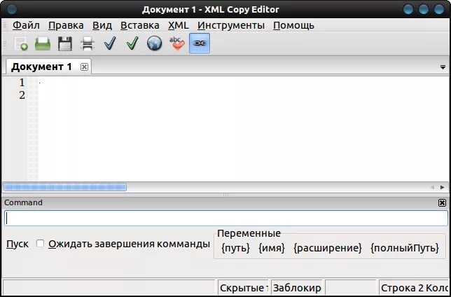The width and height of the screenshot is (451, 297).
Task: Close the Документ 1 tab
Action: click(84, 67)
